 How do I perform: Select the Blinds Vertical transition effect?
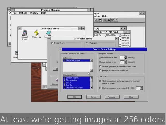[x=77, y=80]
